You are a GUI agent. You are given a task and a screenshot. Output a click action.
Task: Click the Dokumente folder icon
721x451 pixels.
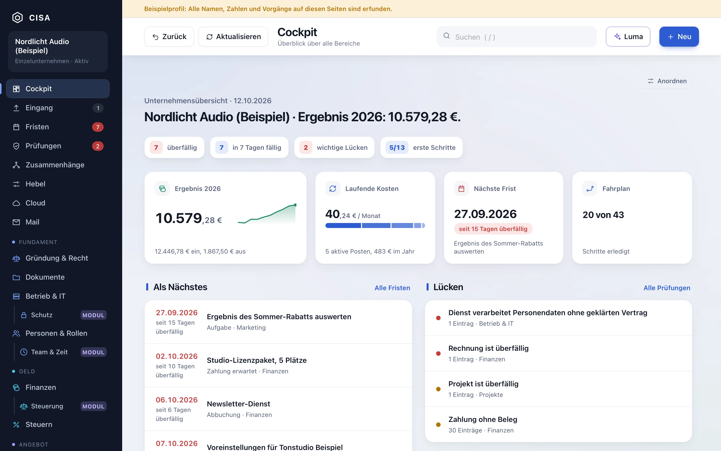click(16, 277)
